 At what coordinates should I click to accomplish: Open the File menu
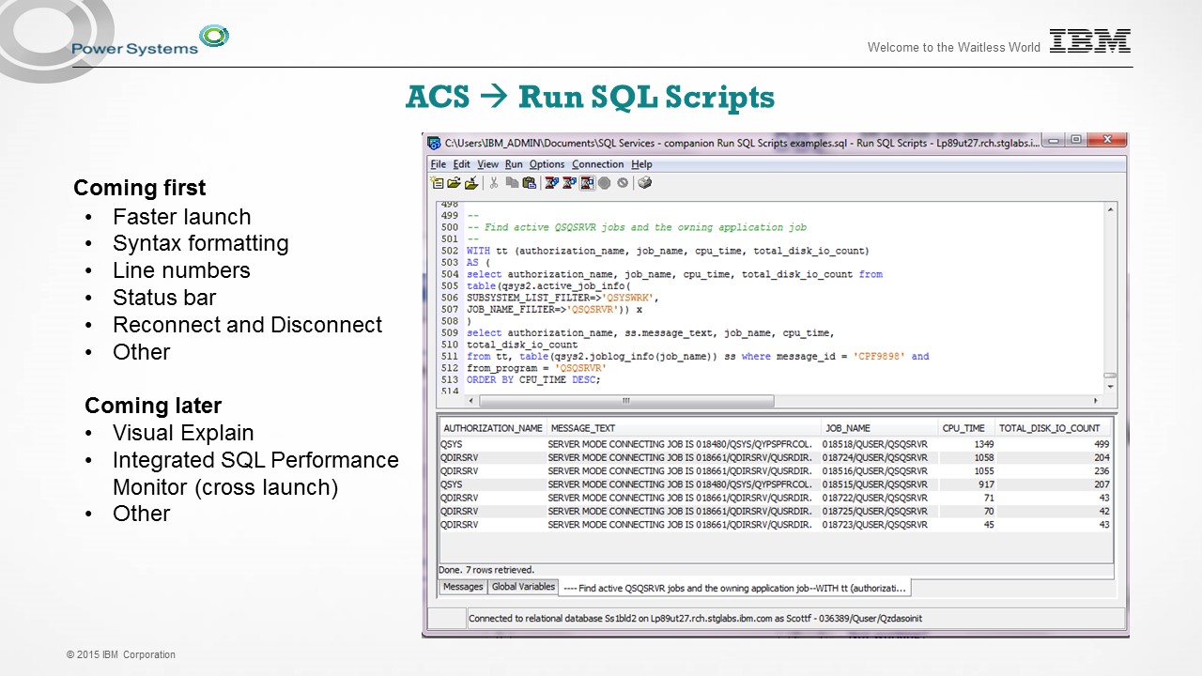439,164
